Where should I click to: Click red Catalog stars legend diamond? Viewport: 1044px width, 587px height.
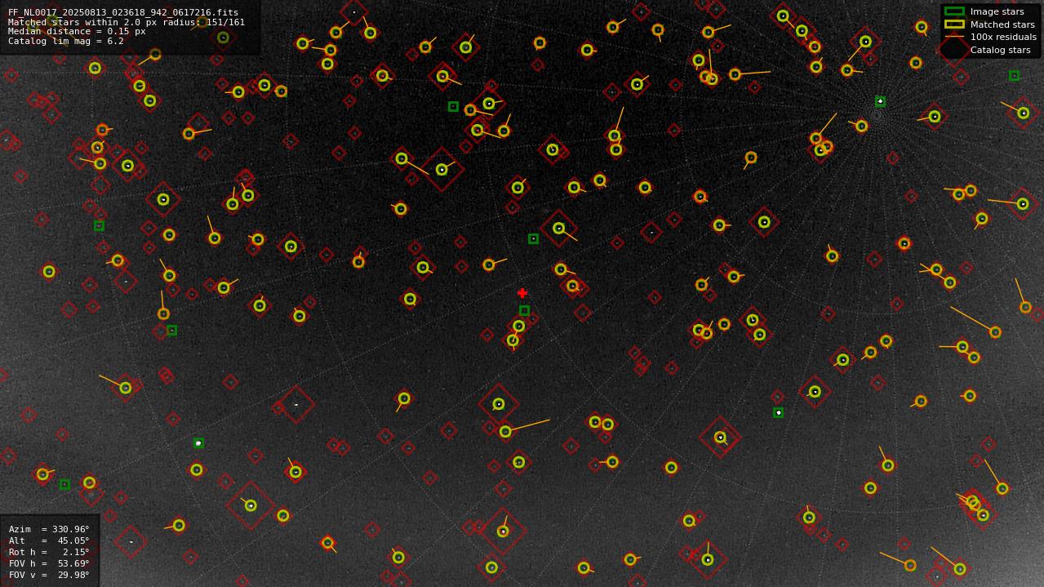954,50
